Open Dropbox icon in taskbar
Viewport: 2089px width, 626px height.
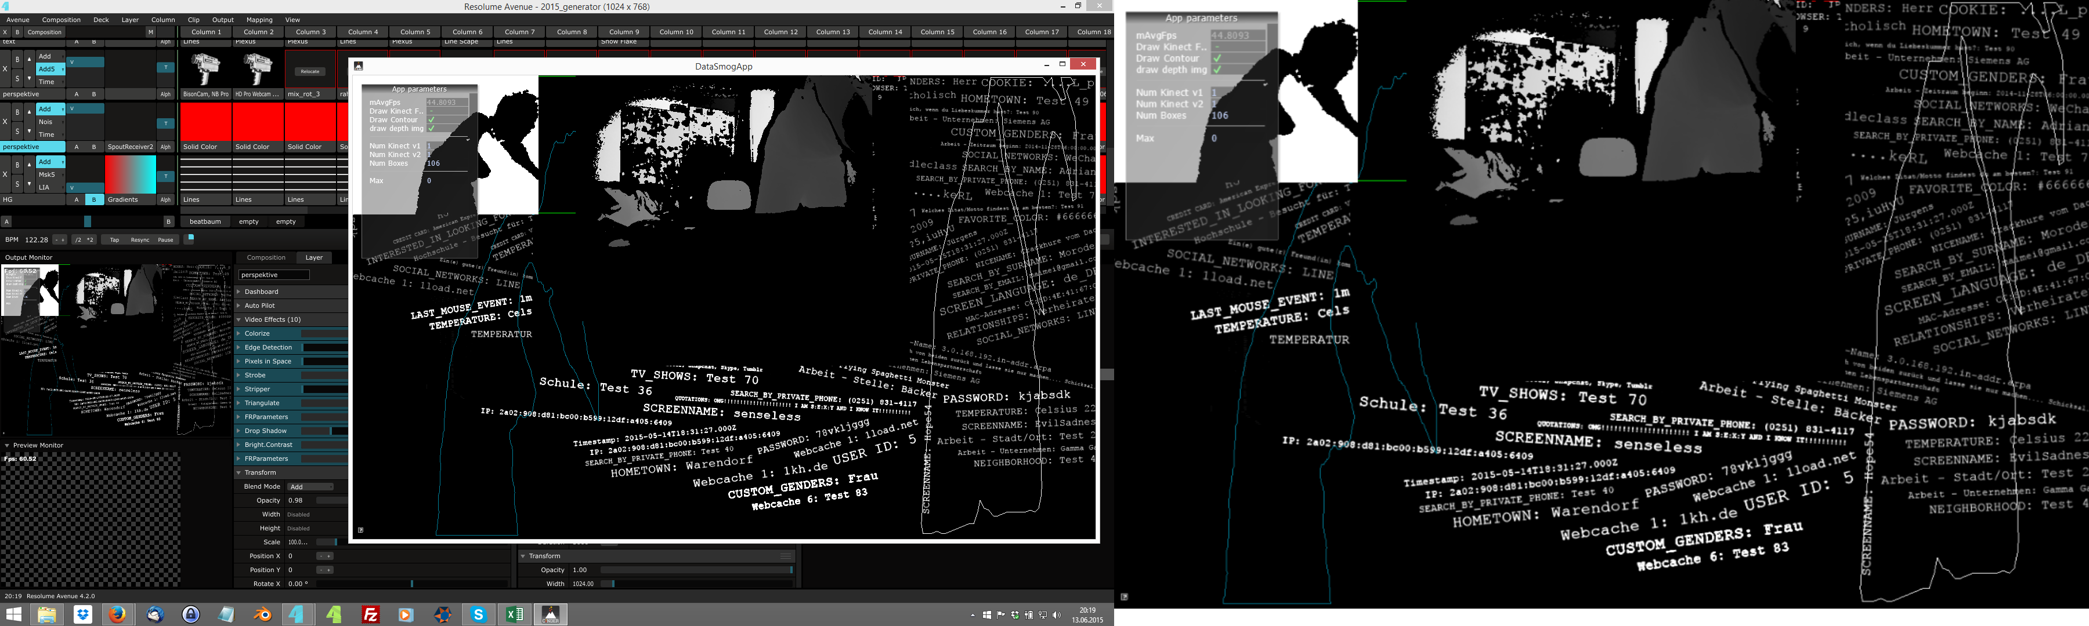pos(82,614)
